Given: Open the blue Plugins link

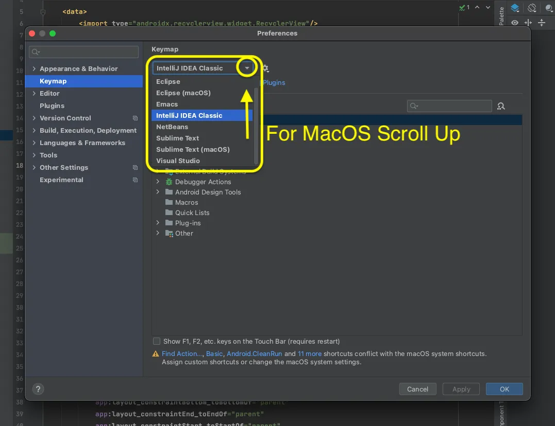Looking at the screenshot, I should [x=274, y=82].
